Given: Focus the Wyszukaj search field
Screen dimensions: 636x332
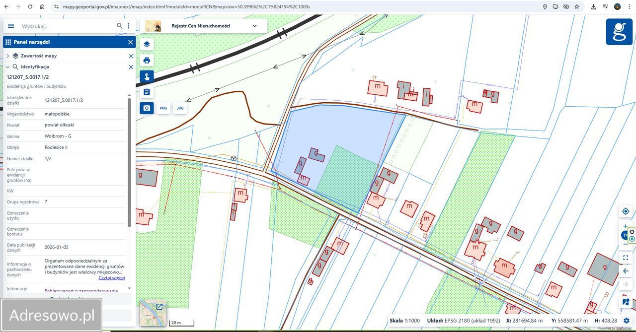Looking at the screenshot, I should 68,26.
